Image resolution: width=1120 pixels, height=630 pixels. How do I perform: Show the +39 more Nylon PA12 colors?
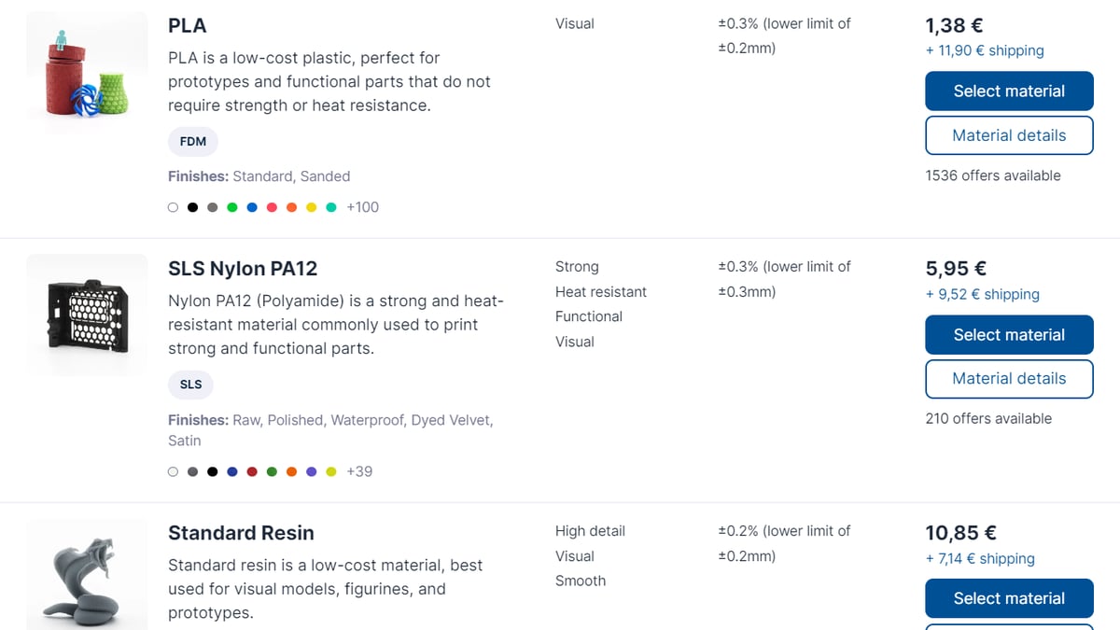pyautogui.click(x=359, y=471)
